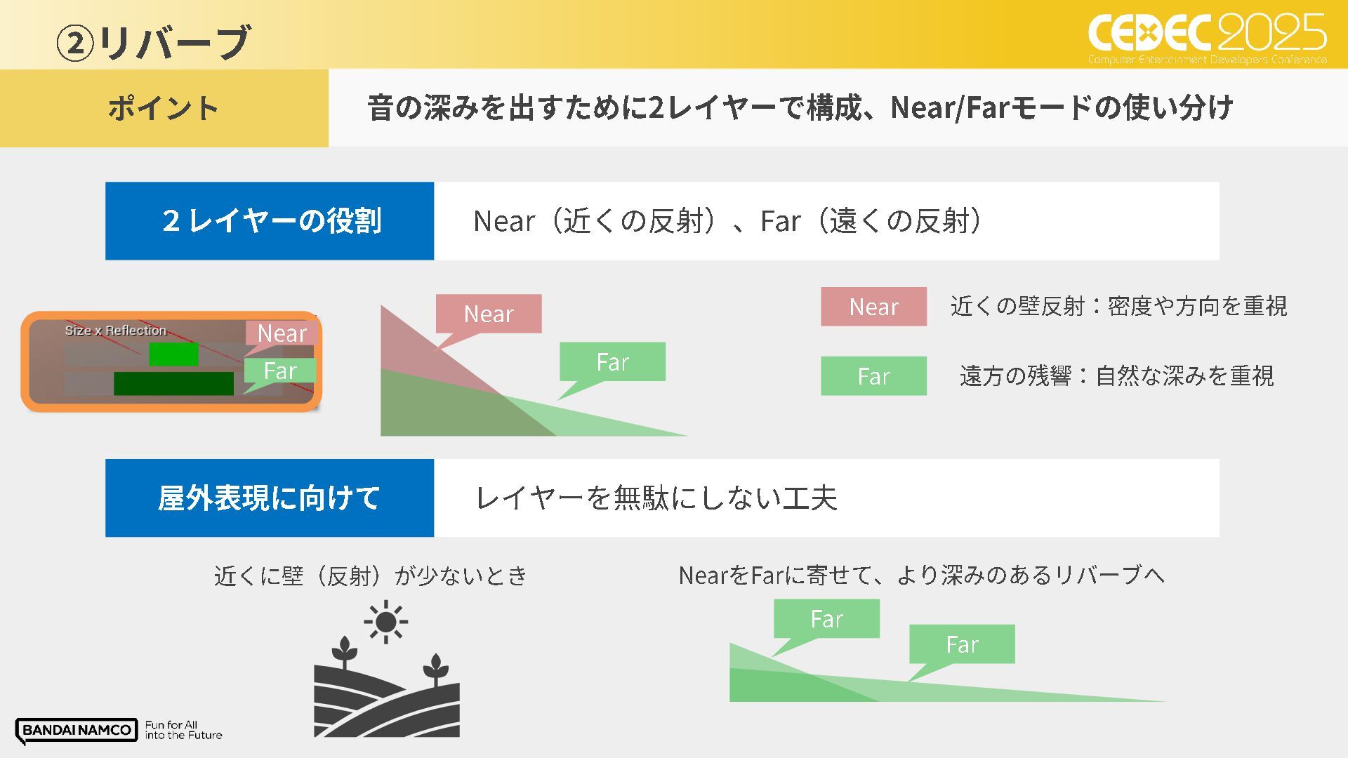Click the レイヤーを無駄にしない工夫 text box
Viewport: 1348px width, 758px height.
826,498
